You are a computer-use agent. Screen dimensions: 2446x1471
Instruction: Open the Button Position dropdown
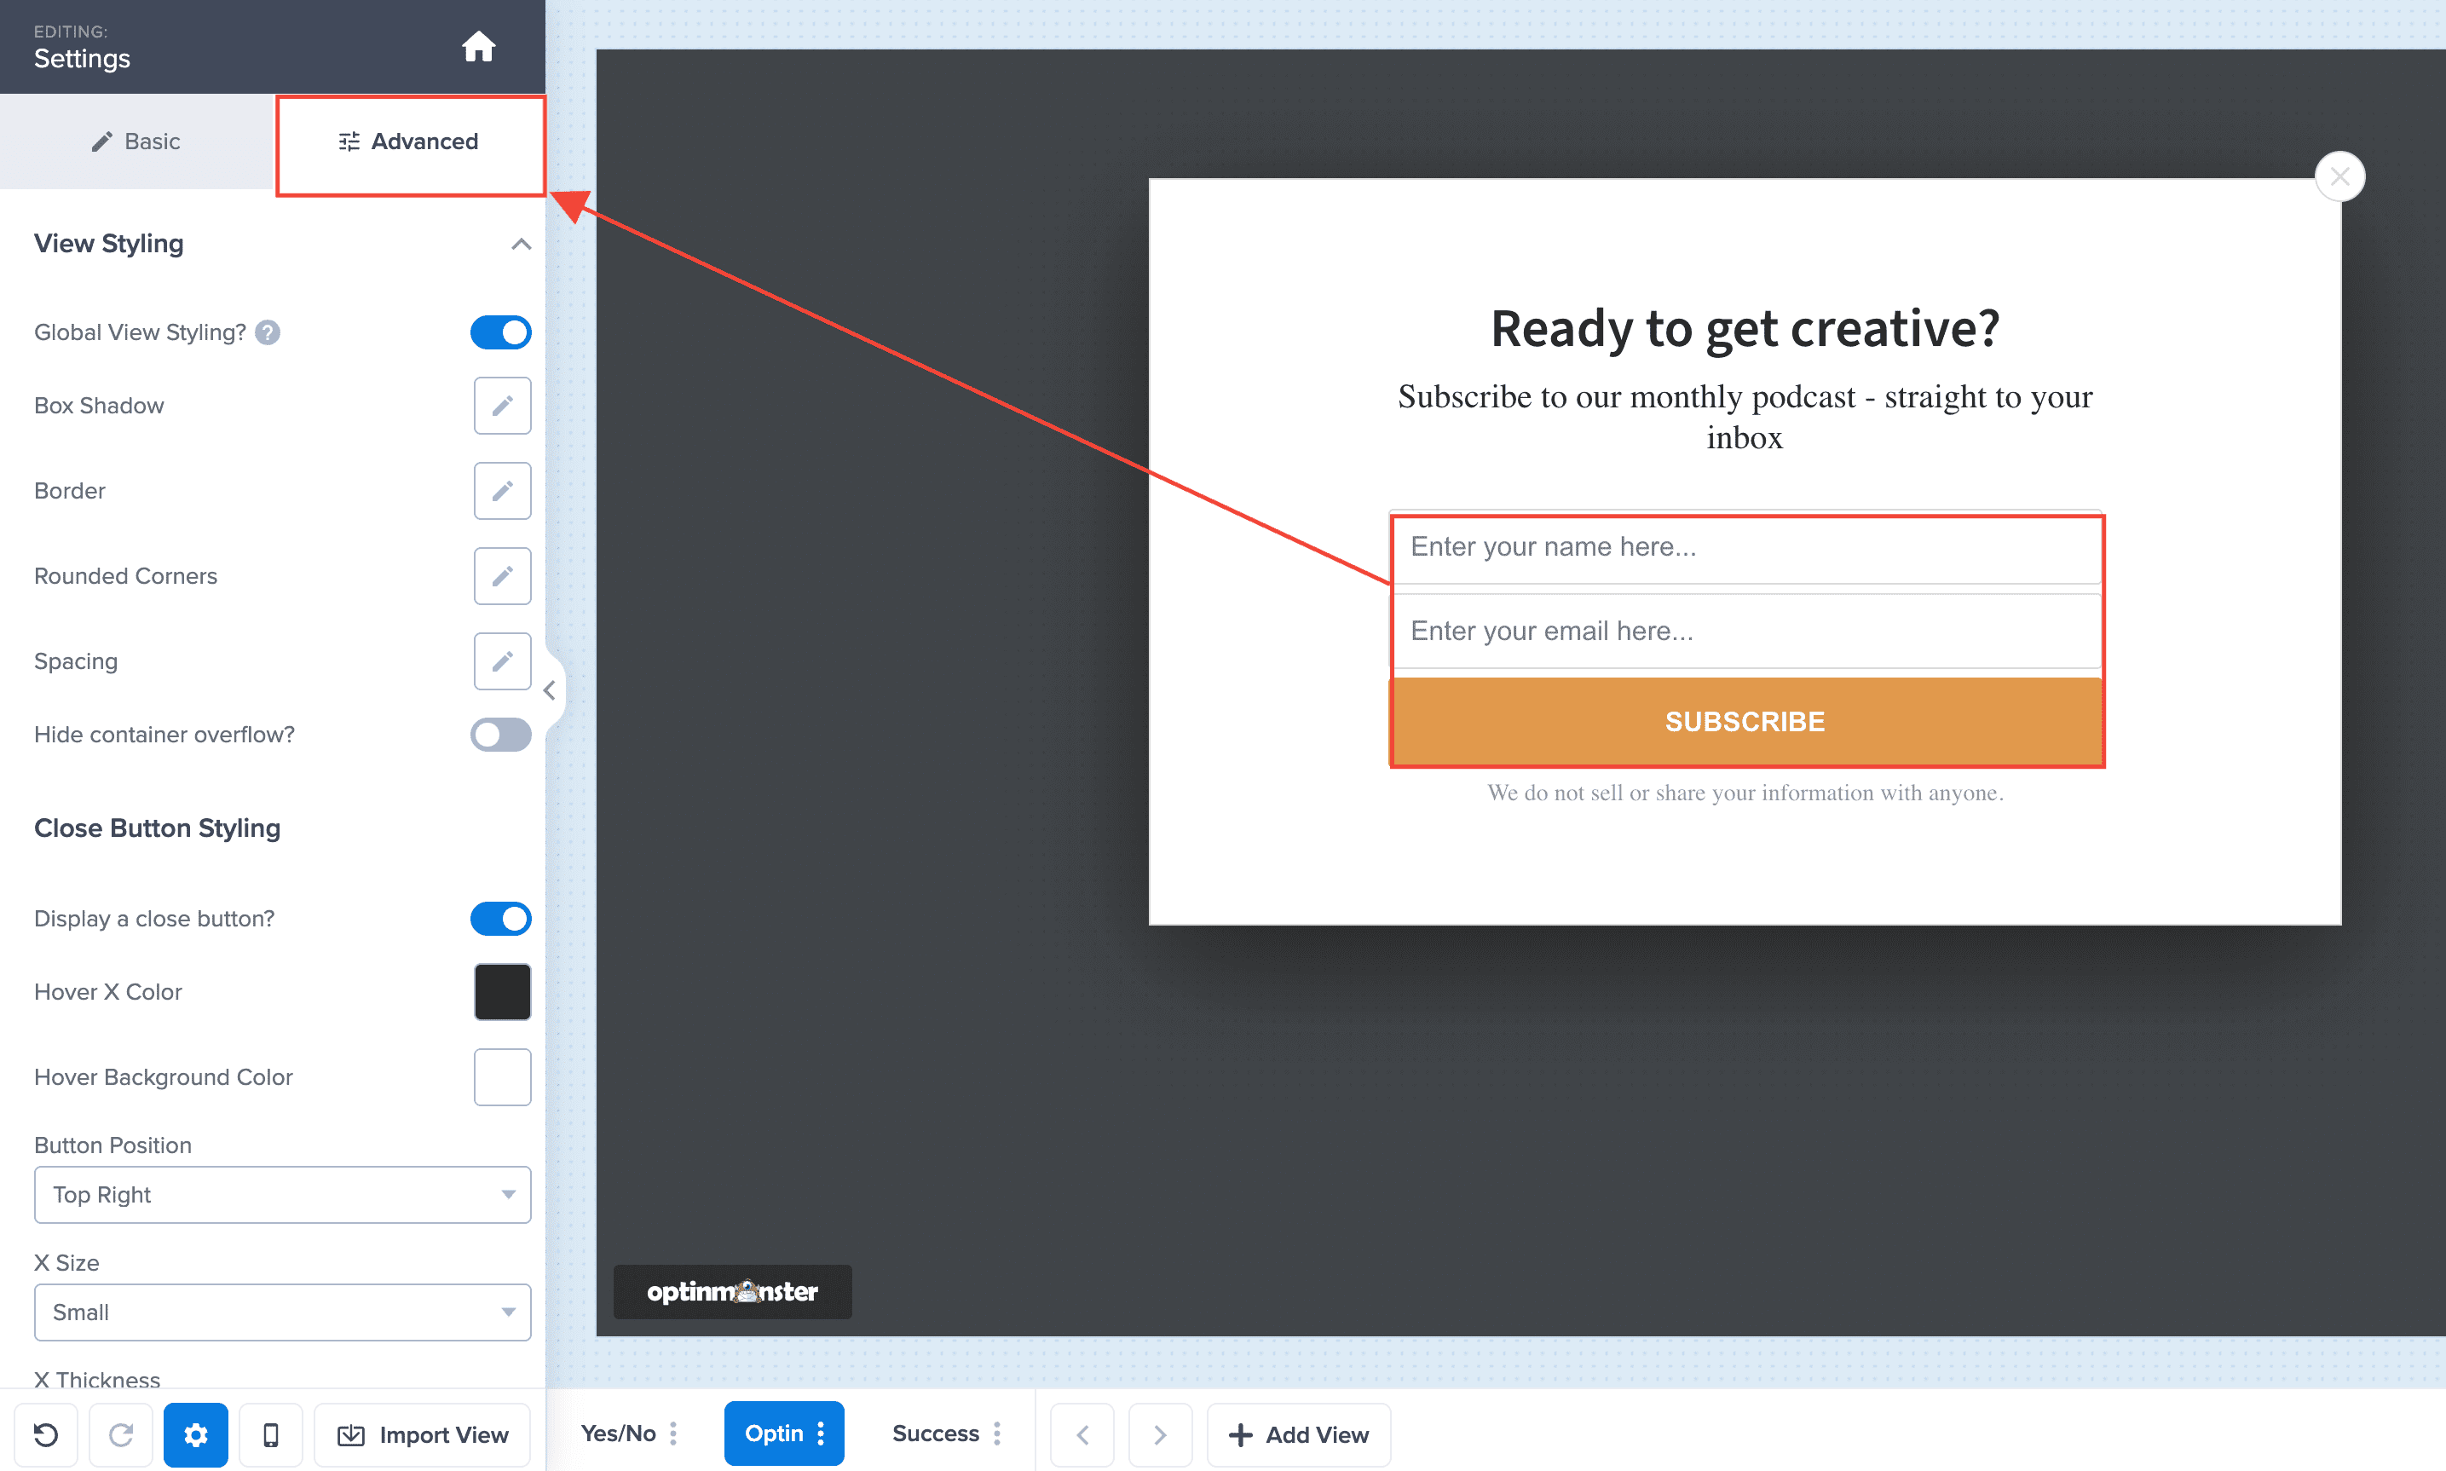point(281,1195)
